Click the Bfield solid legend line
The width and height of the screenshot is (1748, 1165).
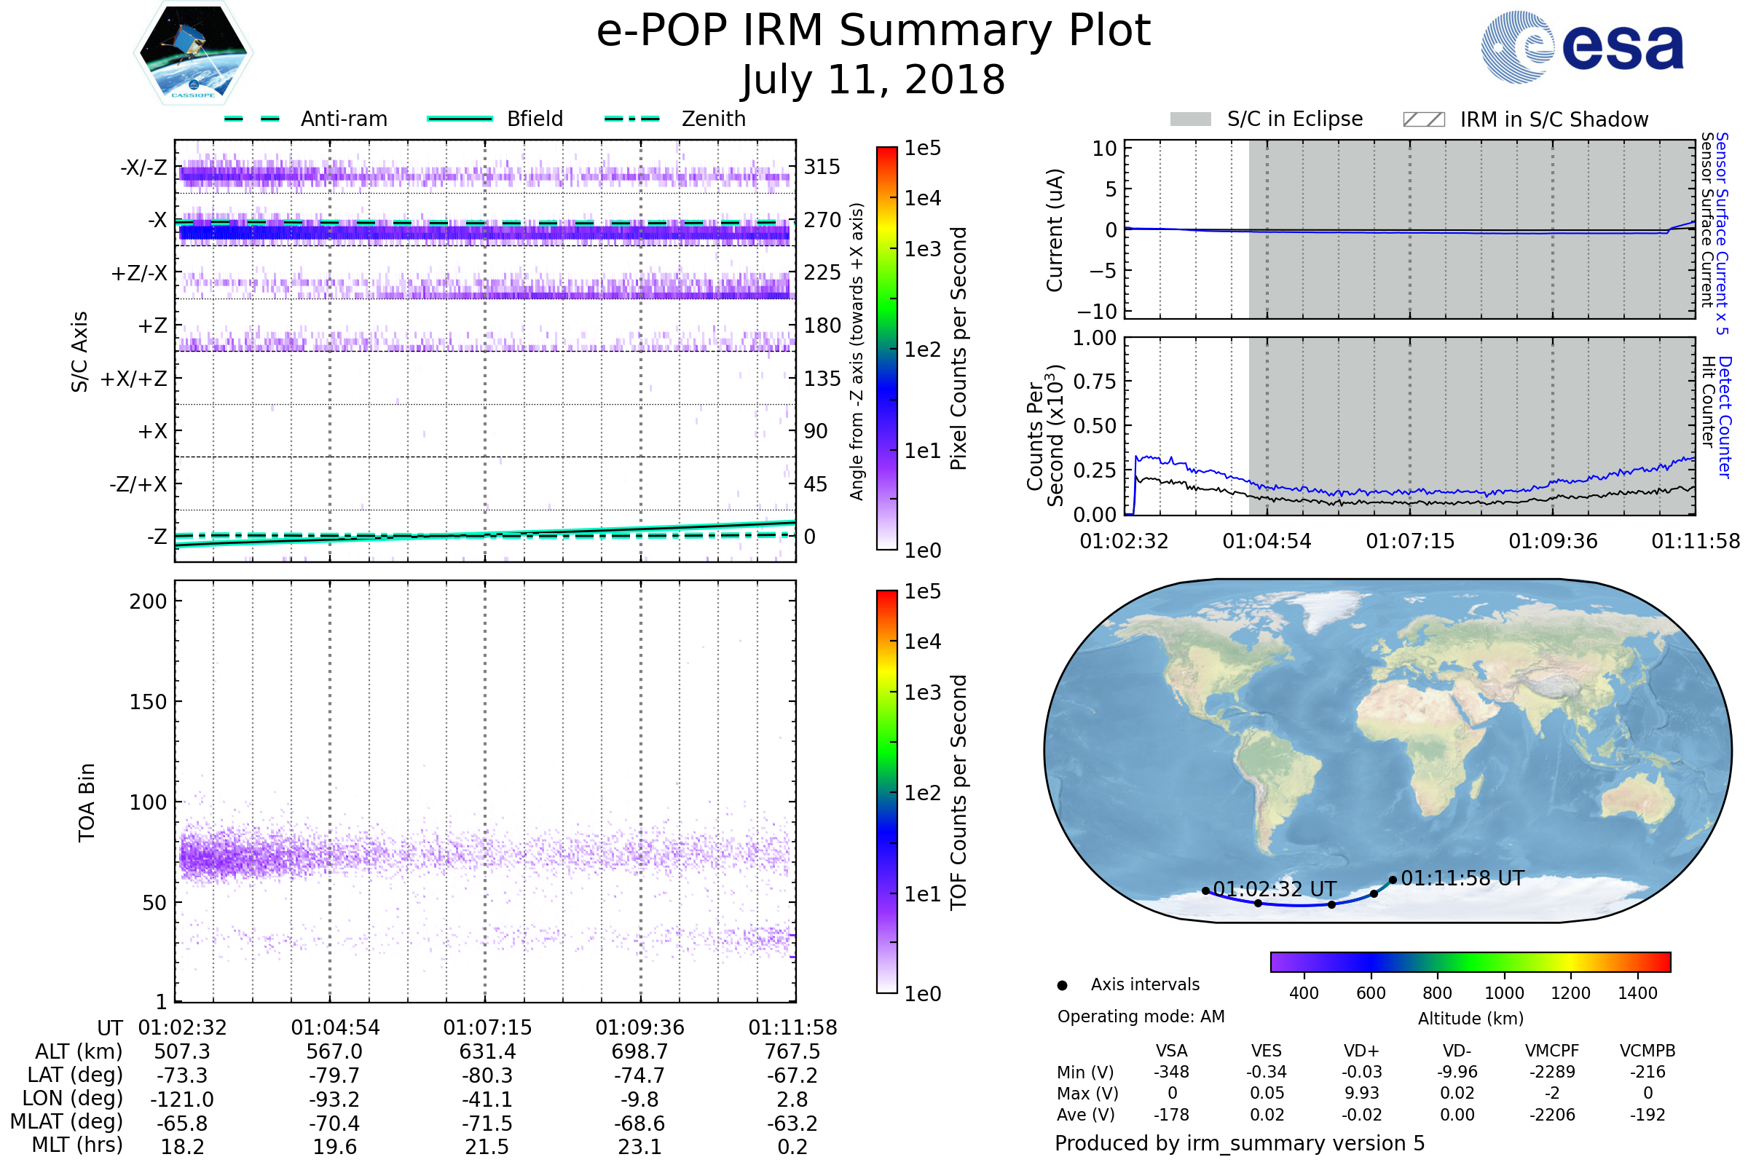(x=460, y=119)
